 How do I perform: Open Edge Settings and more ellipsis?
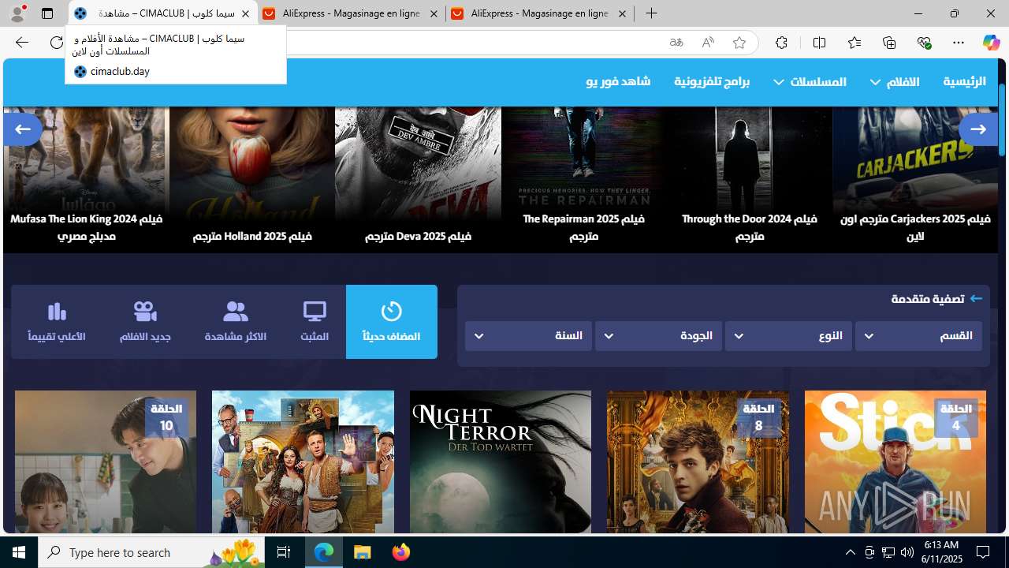(x=959, y=43)
